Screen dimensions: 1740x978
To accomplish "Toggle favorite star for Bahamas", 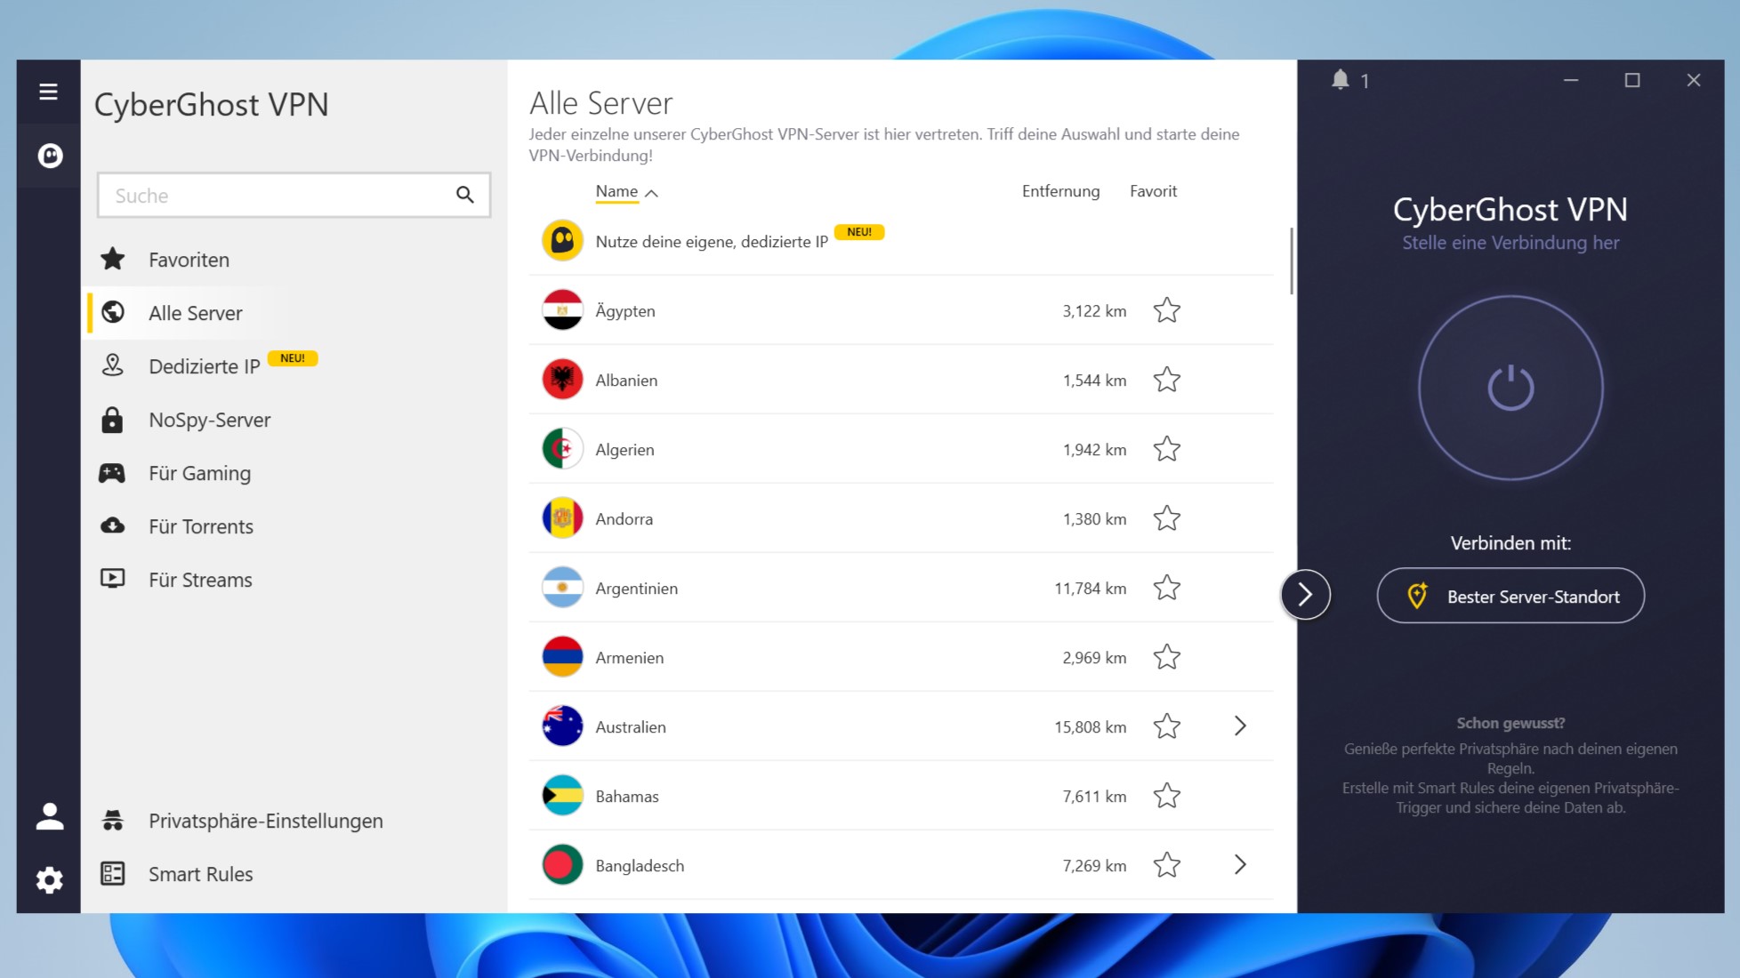I will (1166, 796).
